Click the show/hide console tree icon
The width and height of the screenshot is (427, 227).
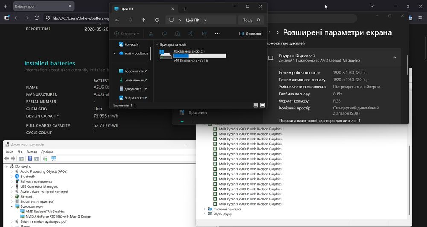click(x=21, y=158)
